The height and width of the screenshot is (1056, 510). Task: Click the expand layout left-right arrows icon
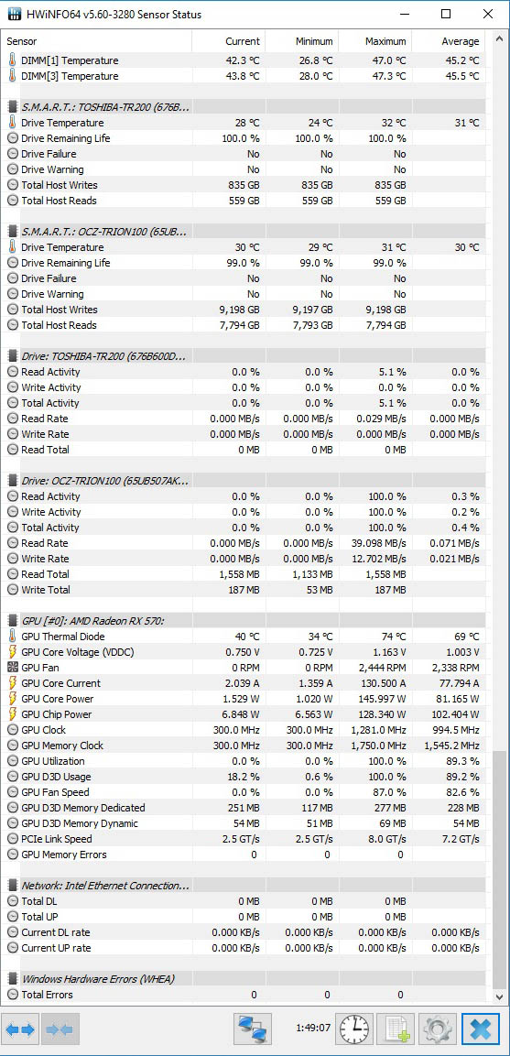[20, 1029]
